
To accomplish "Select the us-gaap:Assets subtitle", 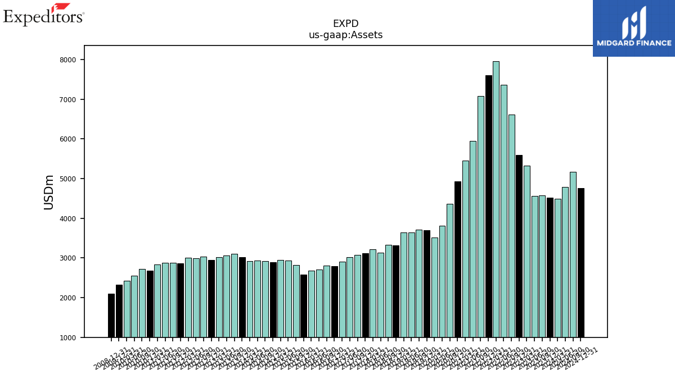I will pyautogui.click(x=345, y=35).
